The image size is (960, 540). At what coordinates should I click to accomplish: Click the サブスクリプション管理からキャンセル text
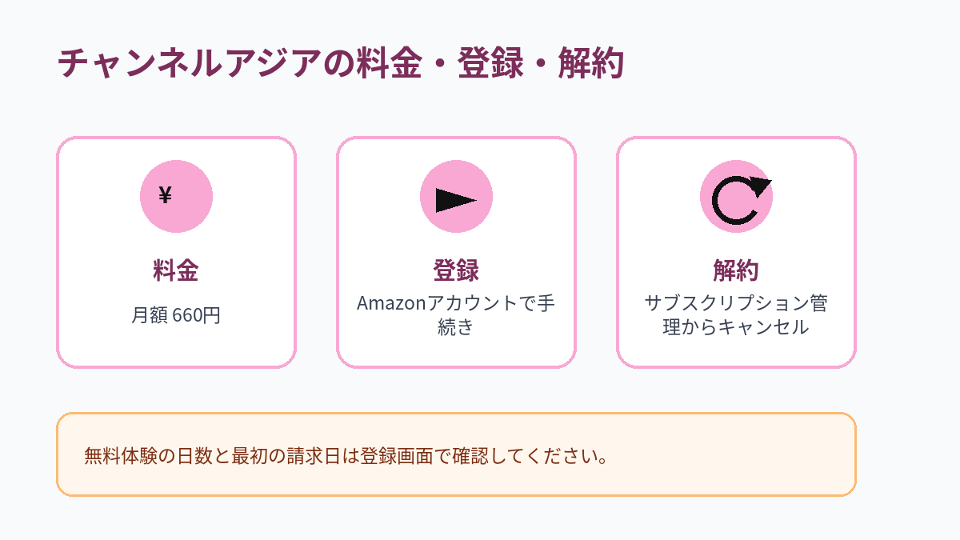pos(736,315)
